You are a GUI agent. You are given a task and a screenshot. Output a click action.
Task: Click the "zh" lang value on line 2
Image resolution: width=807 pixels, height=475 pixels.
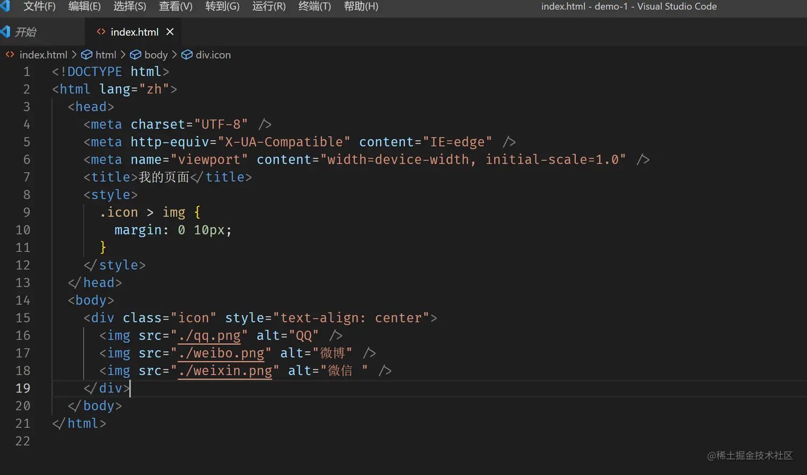pyautogui.click(x=154, y=89)
